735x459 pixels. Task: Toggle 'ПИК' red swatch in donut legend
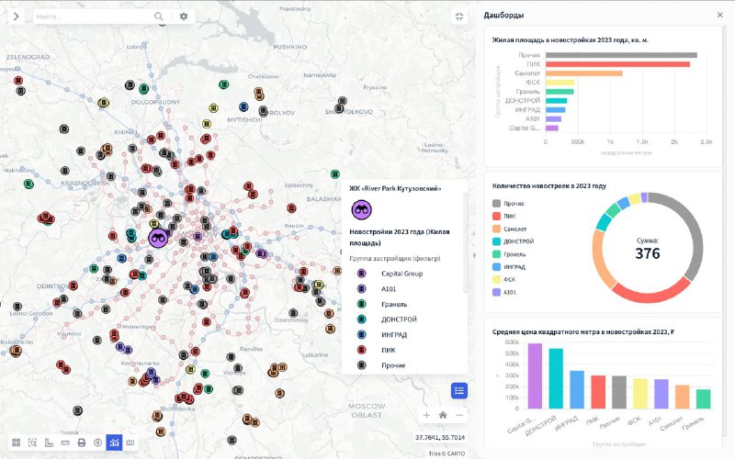coord(496,216)
